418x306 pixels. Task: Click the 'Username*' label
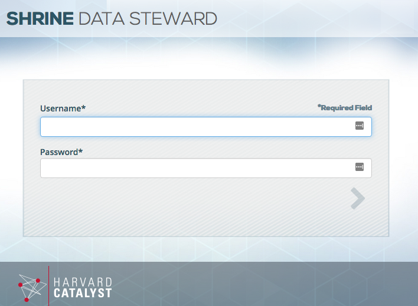[x=63, y=108]
